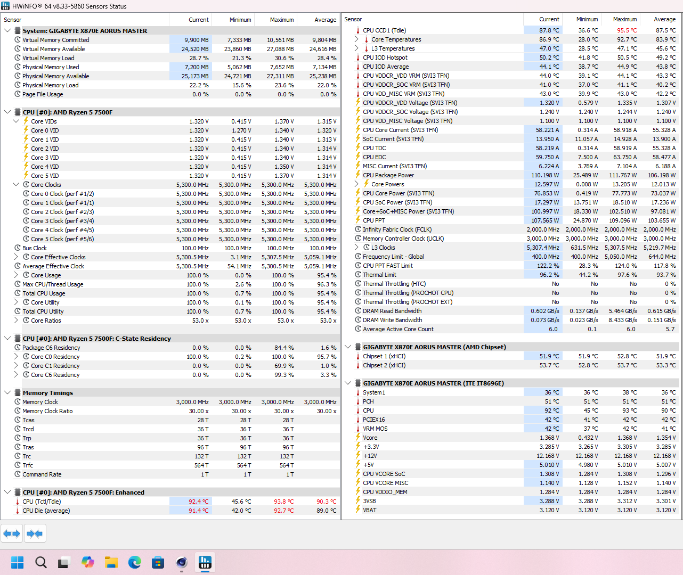Click the lightning icon beside +12V

[x=358, y=456]
